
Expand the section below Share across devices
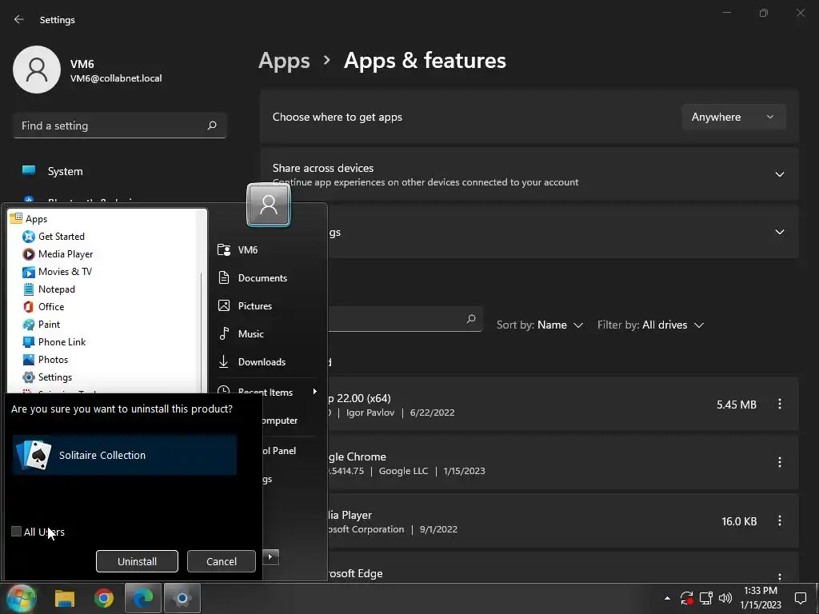(779, 232)
